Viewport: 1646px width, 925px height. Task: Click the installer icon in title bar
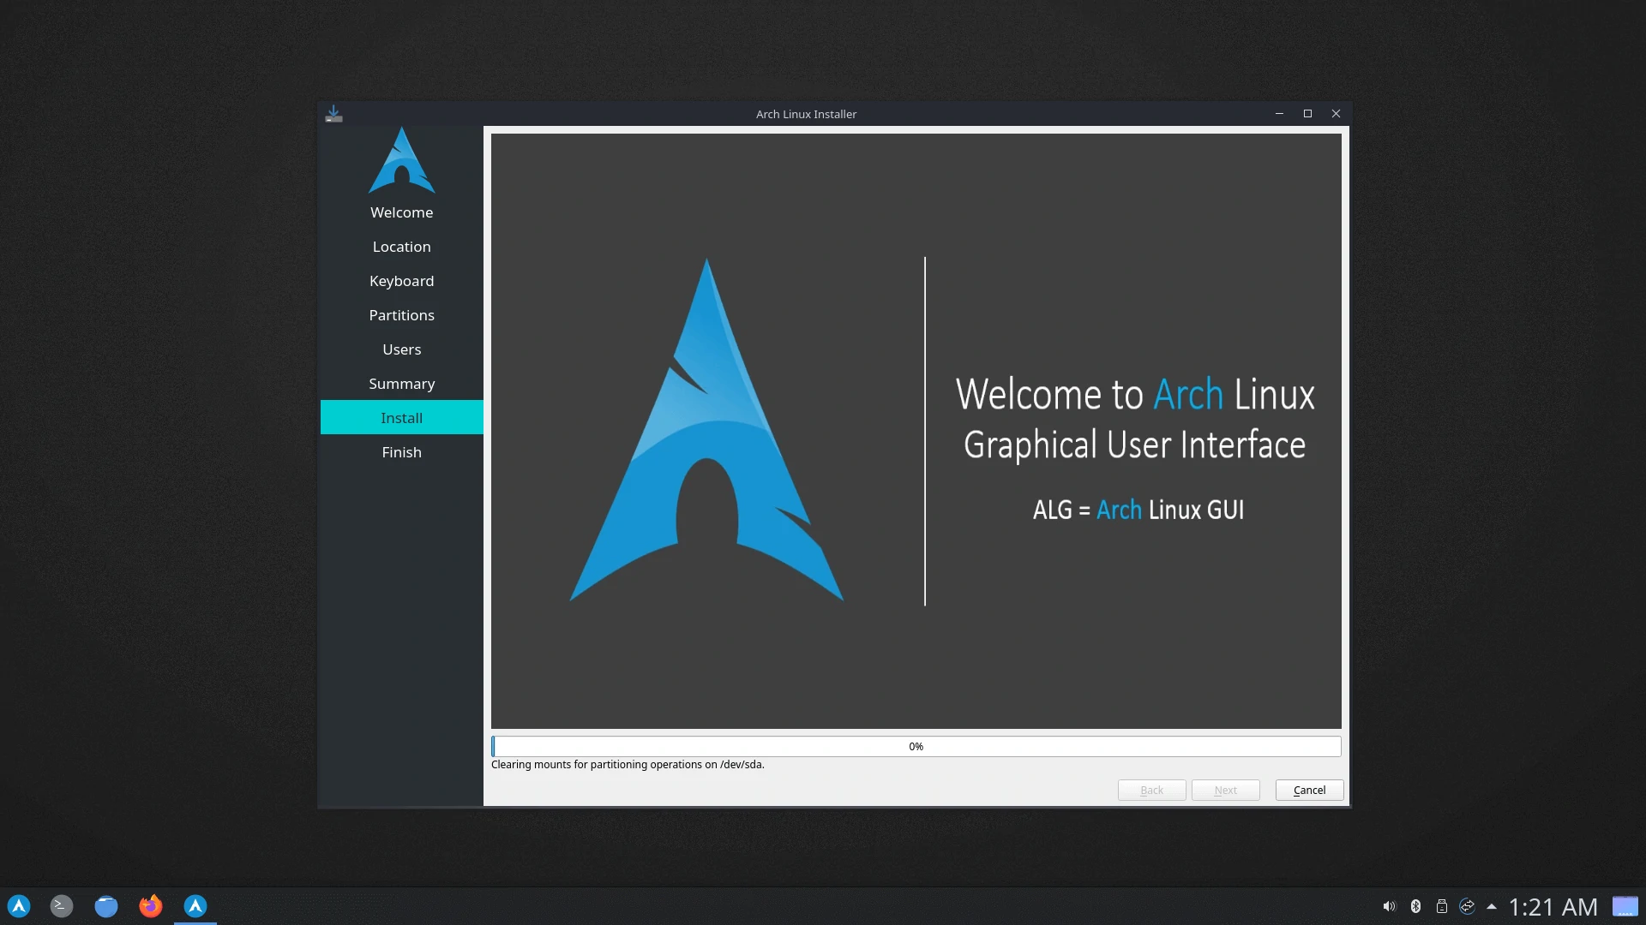pyautogui.click(x=333, y=114)
